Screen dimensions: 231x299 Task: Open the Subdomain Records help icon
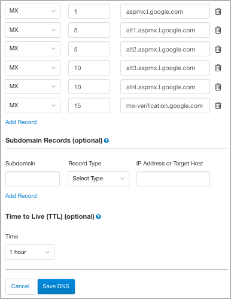[x=107, y=141]
